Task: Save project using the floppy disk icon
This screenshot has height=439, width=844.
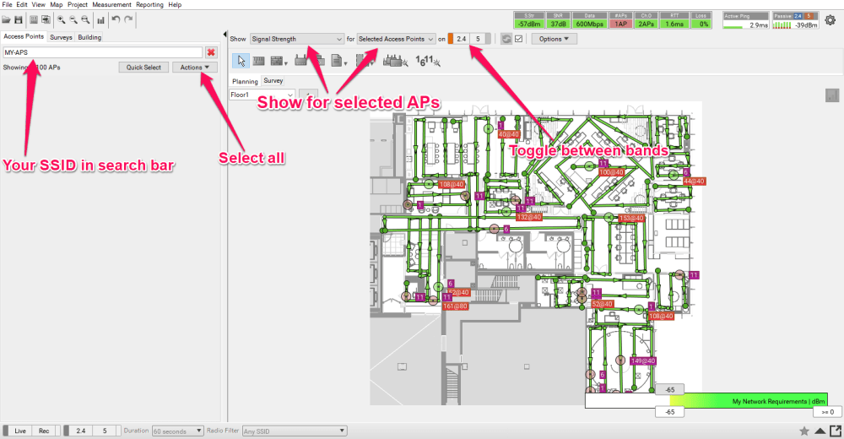Action: coord(19,20)
